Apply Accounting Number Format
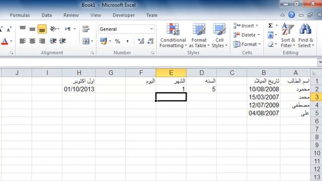 point(104,41)
